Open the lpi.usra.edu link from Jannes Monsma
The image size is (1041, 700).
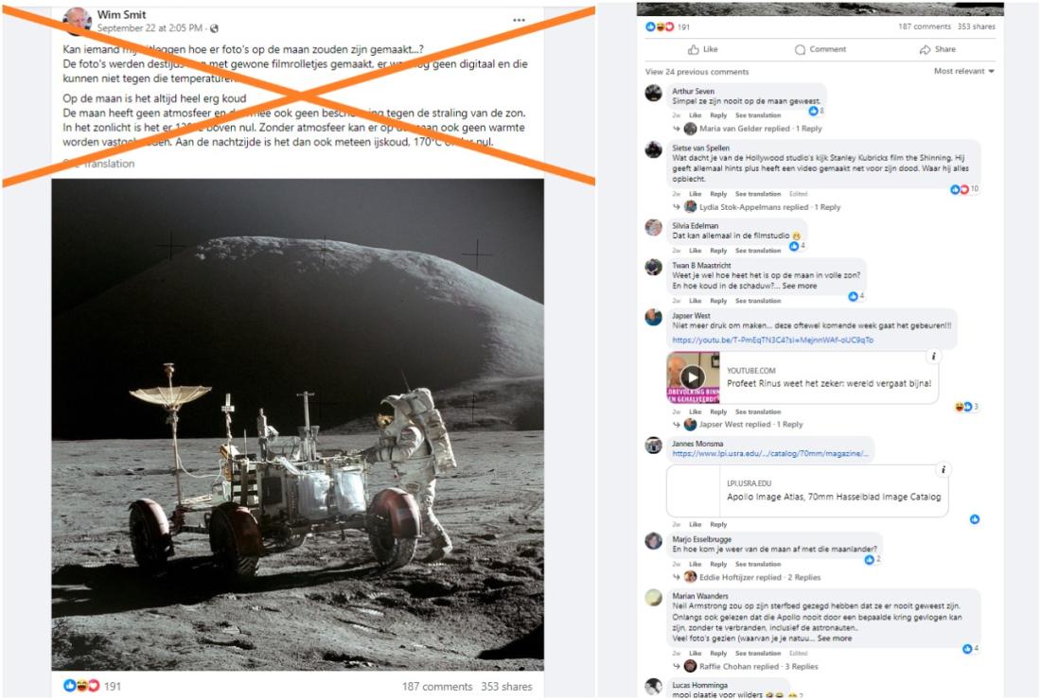770,454
